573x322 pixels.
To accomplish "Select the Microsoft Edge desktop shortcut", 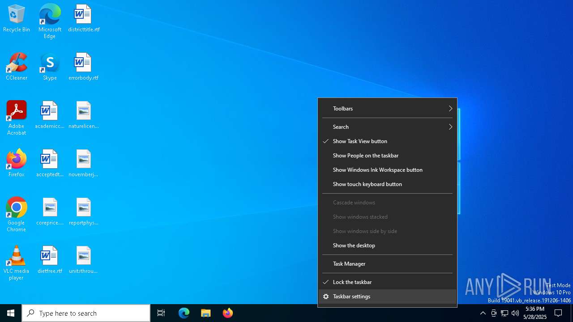I will (x=50, y=21).
